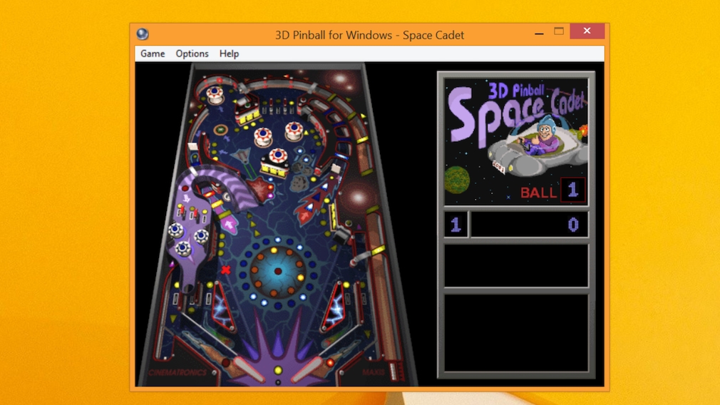The image size is (720, 405).
Task: Maximize the 3D Pinball window
Action: (x=559, y=31)
